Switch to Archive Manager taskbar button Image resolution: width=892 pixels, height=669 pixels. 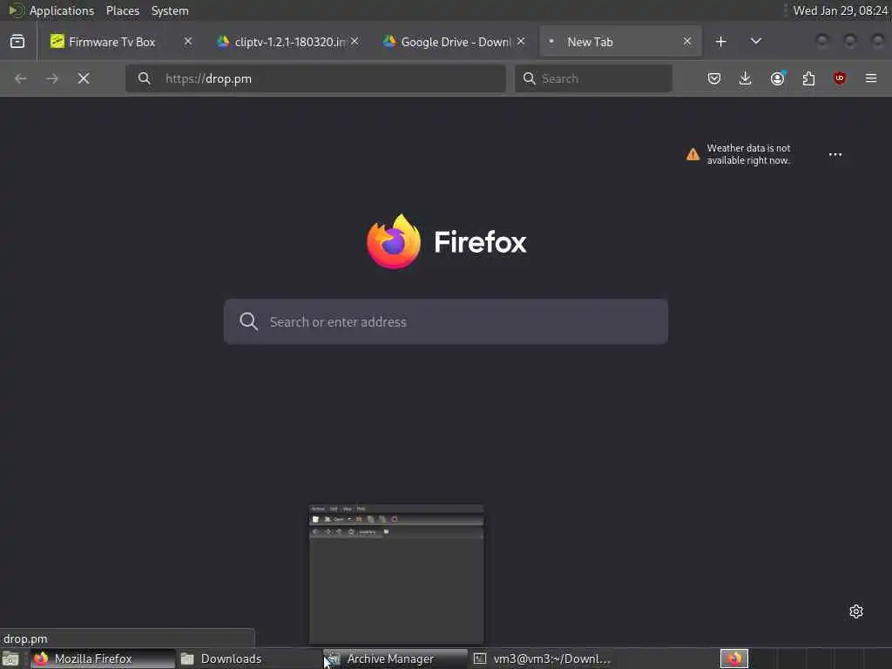(395, 659)
